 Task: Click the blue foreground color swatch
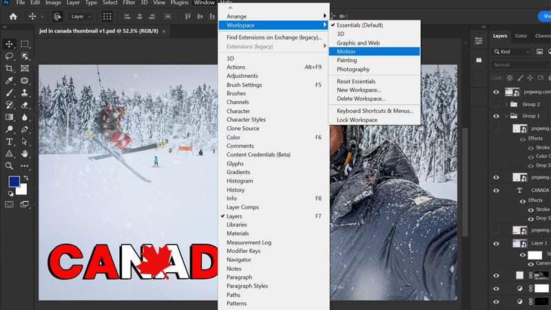click(x=14, y=182)
